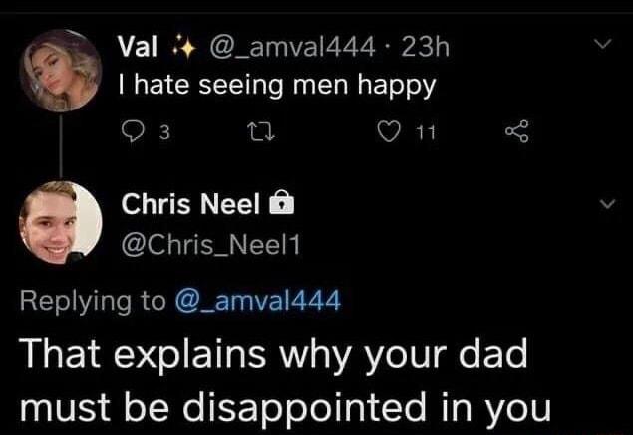Click the lock icon beside Chris Neel
Viewport: 633px width, 435px height.
279,204
